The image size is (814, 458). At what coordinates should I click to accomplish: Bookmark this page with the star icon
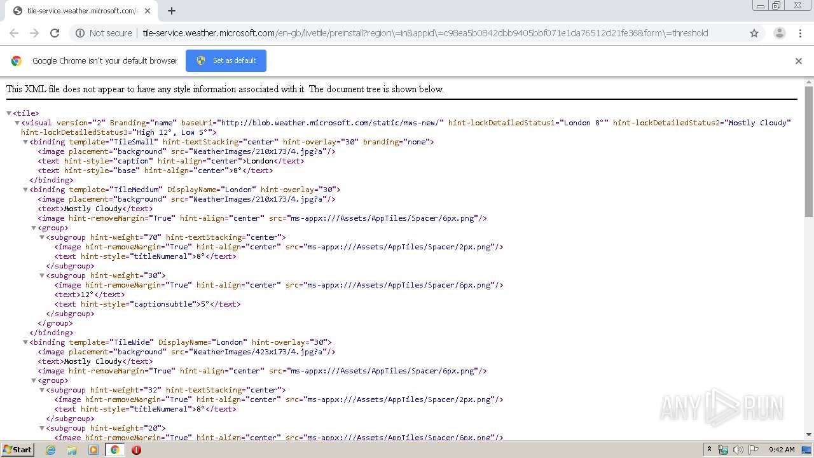click(754, 33)
